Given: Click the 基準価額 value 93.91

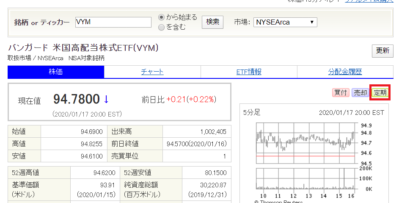Looking at the screenshot, I should pyautogui.click(x=107, y=185).
